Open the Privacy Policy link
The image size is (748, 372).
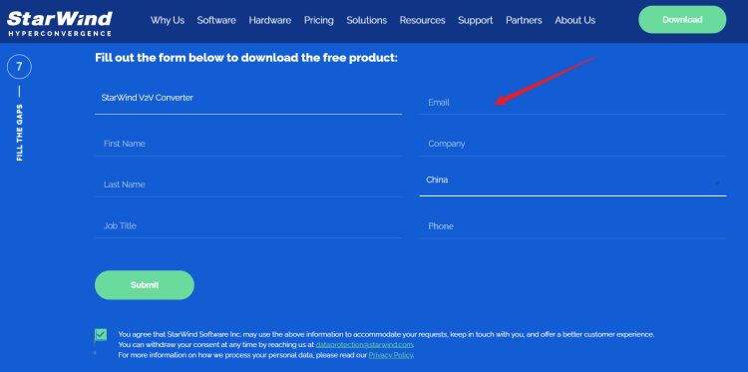[x=391, y=355]
